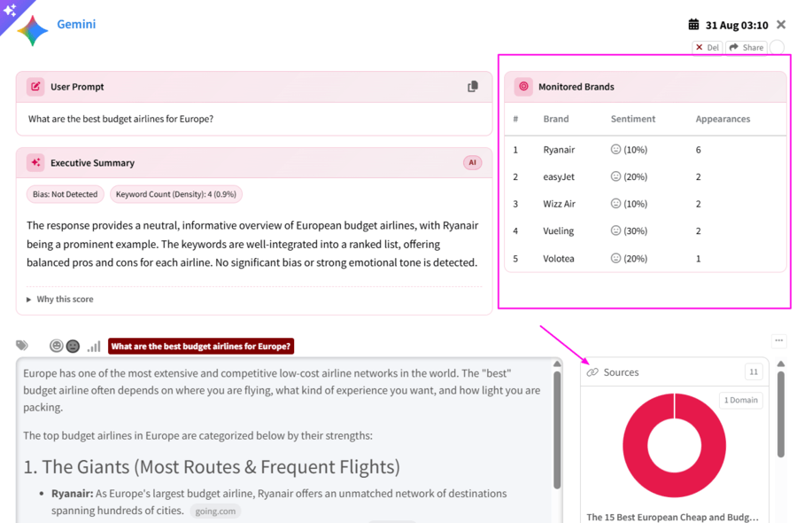Share this report

747,47
